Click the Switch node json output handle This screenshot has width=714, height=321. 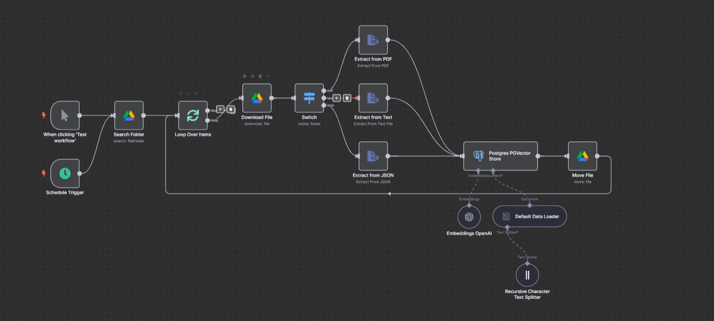[324, 105]
